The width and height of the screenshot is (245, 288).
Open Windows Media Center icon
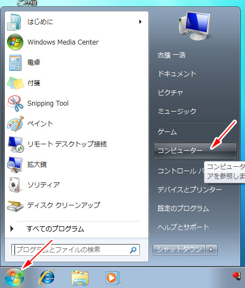tap(15, 42)
